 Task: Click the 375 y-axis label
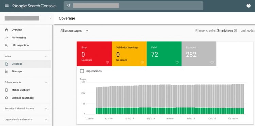click(83, 82)
